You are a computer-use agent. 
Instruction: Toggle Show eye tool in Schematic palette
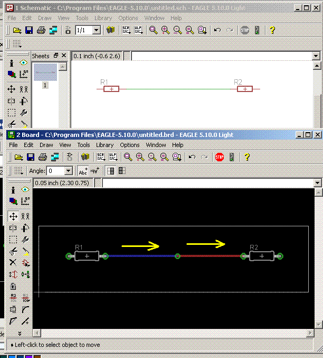coord(23,62)
